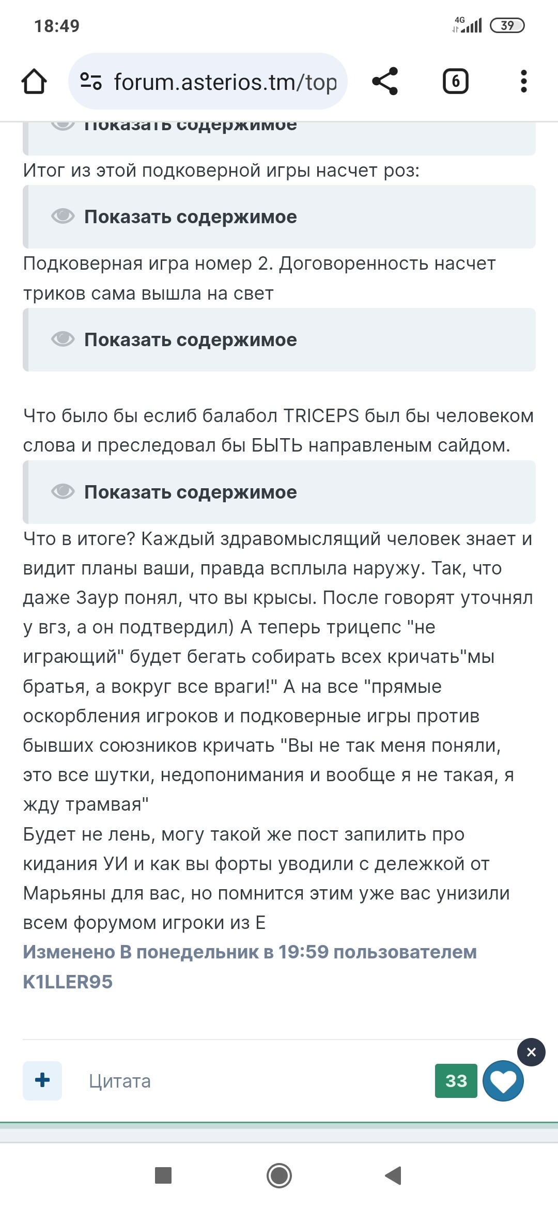Tap the Android recent apps square button
Screen dimensions: 558x1209
click(163, 1175)
